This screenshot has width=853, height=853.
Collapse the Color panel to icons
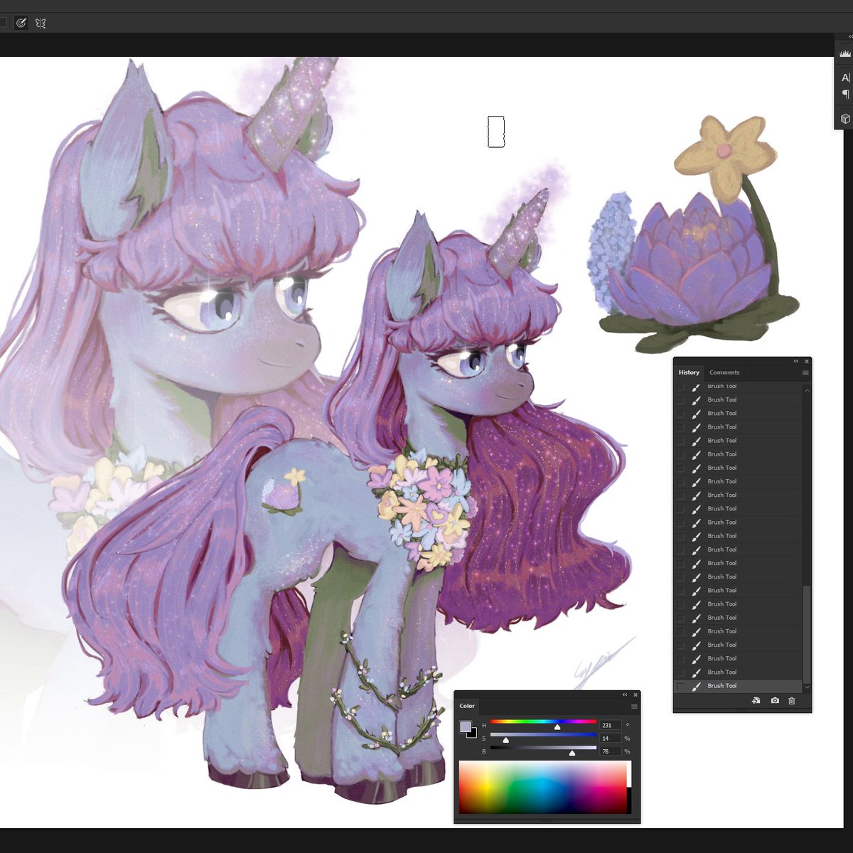pyautogui.click(x=625, y=694)
